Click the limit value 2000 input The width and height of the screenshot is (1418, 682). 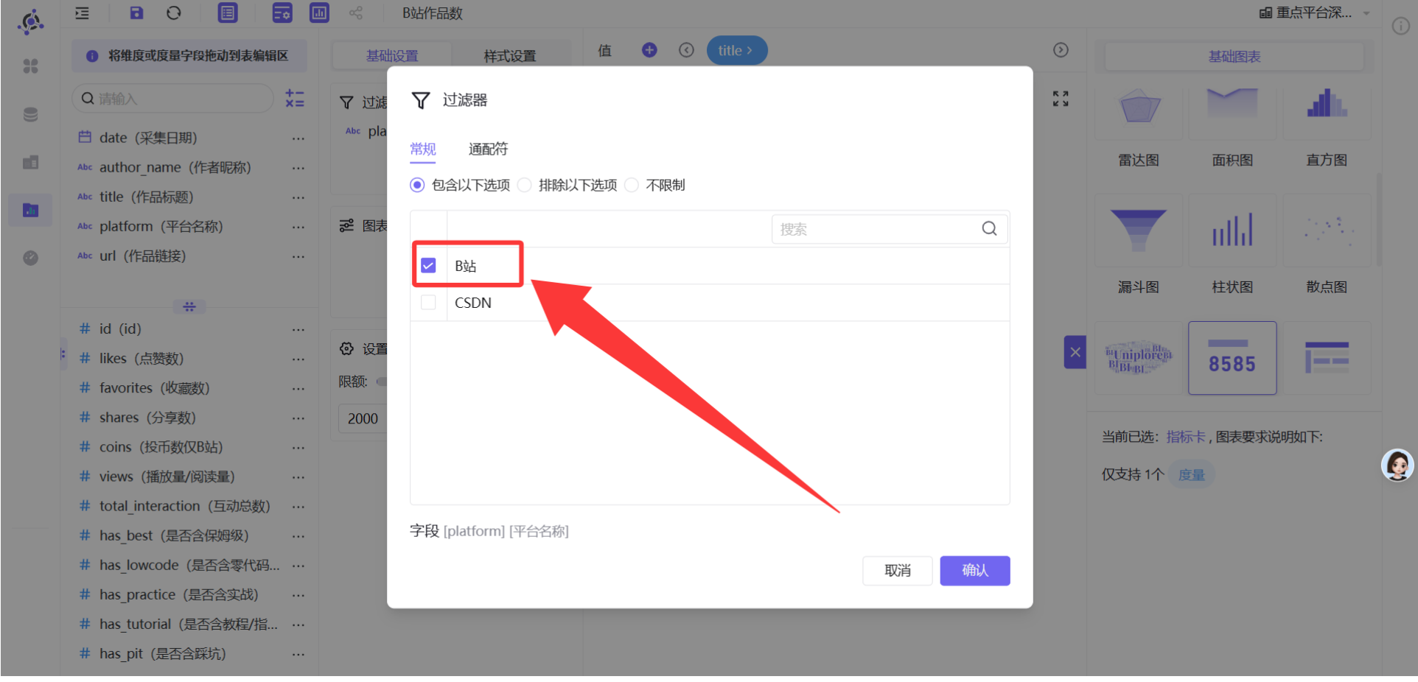coord(363,418)
